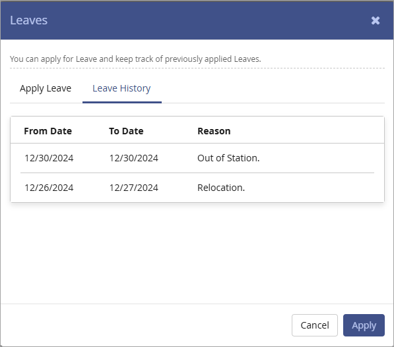Switch to the Apply Leave tab
Viewport: 394px width, 347px height.
pos(46,88)
